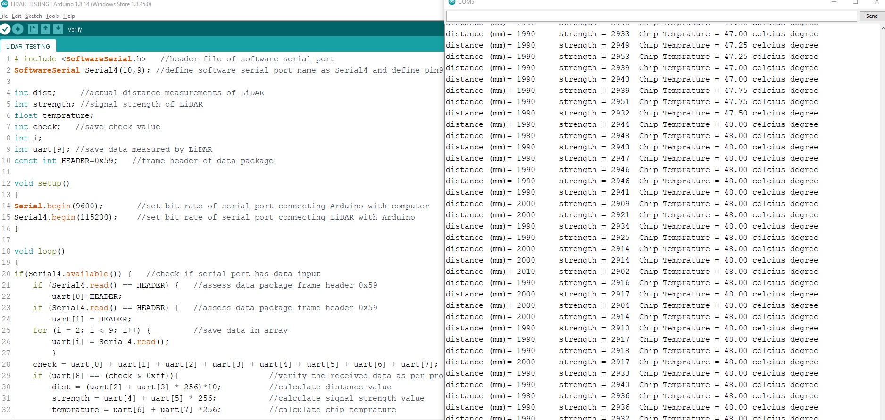The image size is (885, 420).
Task: Click the Upload arrow icon
Action: [18, 29]
